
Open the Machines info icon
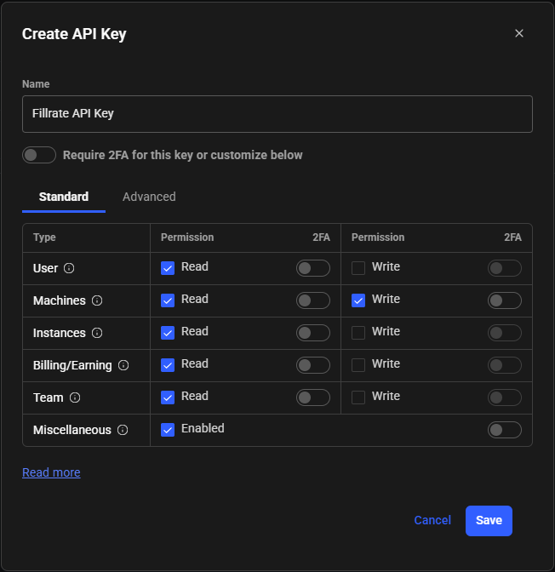(x=97, y=300)
